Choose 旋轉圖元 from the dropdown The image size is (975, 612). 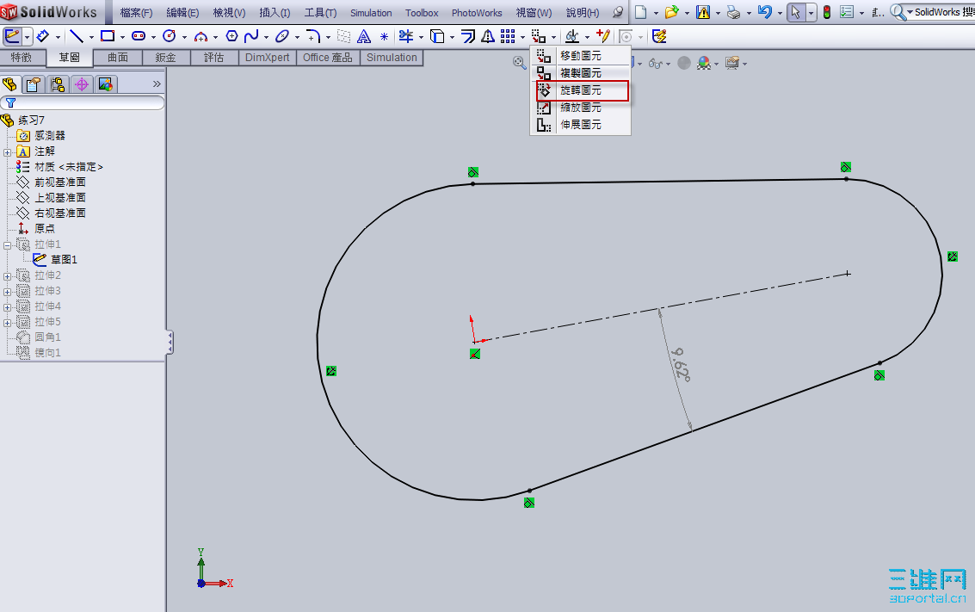point(582,90)
